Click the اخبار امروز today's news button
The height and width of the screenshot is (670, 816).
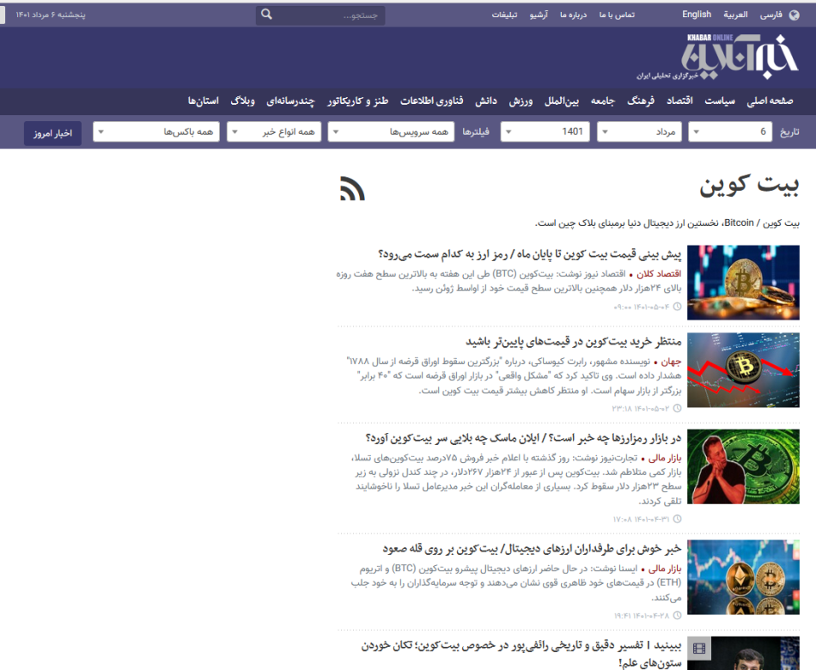pos(51,131)
